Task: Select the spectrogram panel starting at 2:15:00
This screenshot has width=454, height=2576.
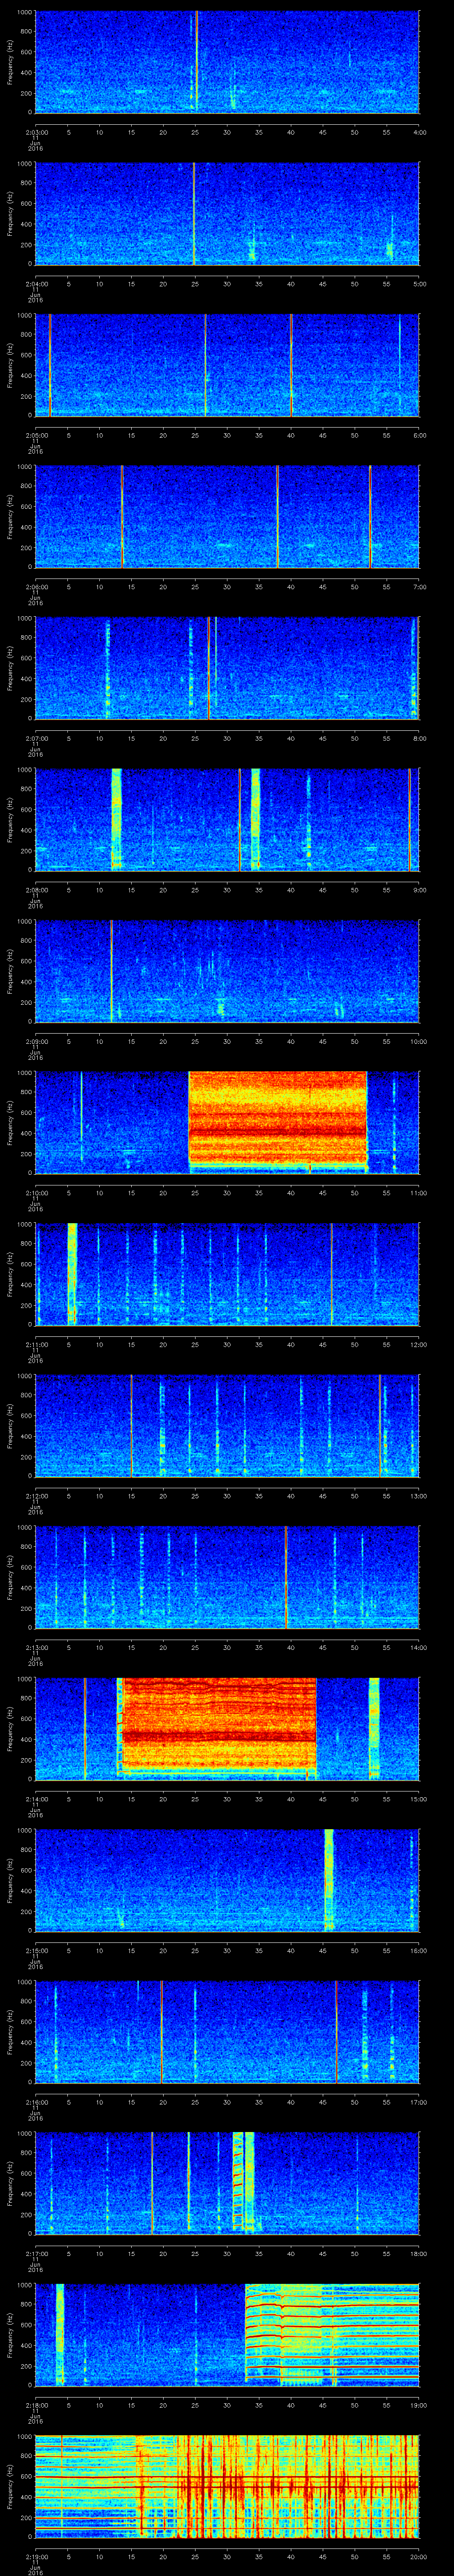Action: pyautogui.click(x=227, y=1879)
